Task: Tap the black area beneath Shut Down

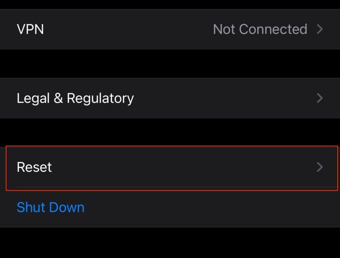Action: pos(170,243)
